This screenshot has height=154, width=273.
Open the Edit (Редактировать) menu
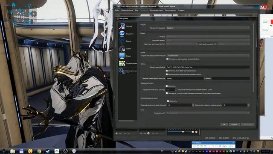pyautogui.click(x=127, y=10)
